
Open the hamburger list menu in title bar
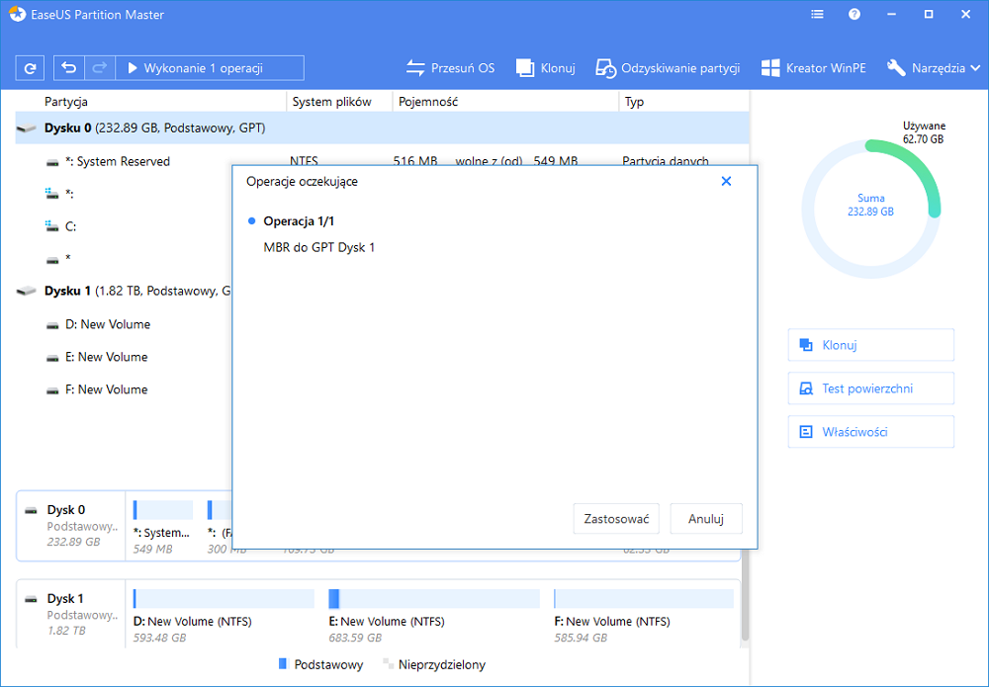[817, 15]
